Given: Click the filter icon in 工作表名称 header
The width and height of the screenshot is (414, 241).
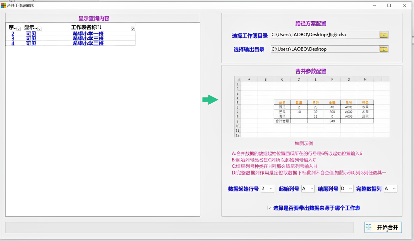Looking at the screenshot, I should tap(133, 29).
